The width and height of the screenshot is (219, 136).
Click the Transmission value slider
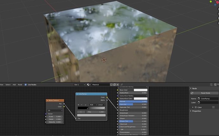click(133, 132)
